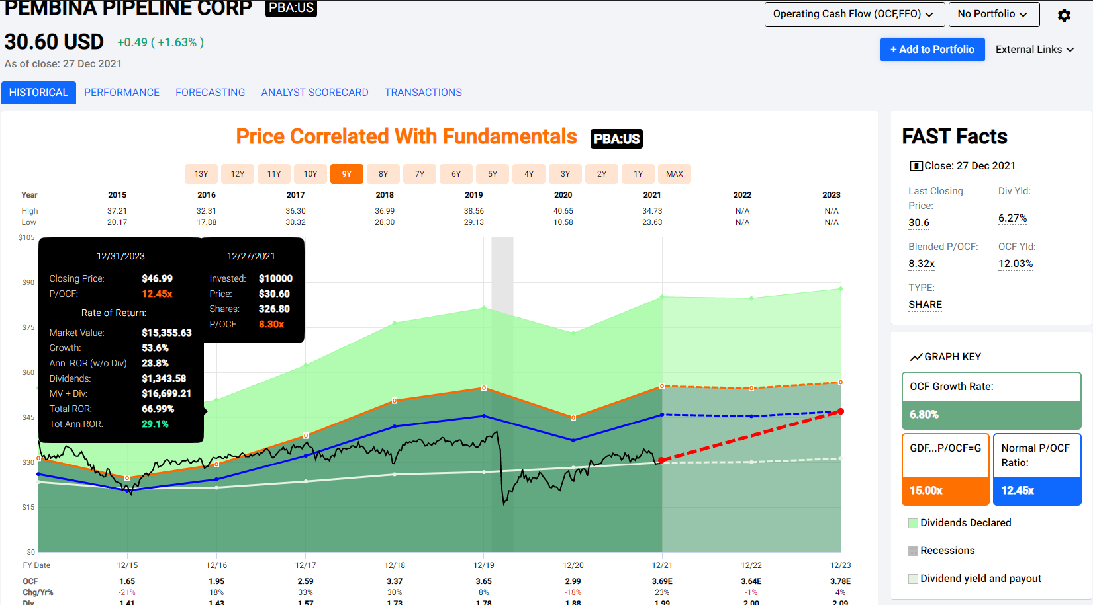Click the 12/19 blue line data point
The image size is (1093, 605).
484,416
